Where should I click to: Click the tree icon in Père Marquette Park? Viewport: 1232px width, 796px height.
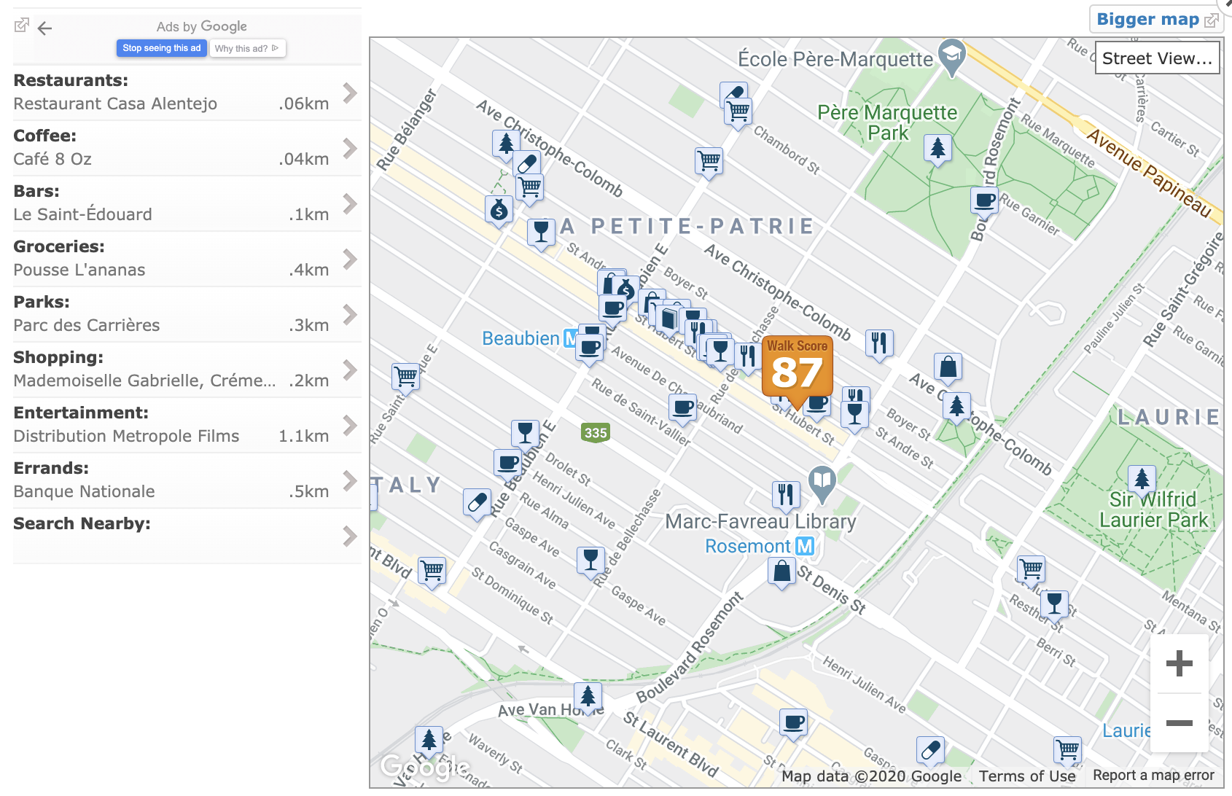point(937,148)
